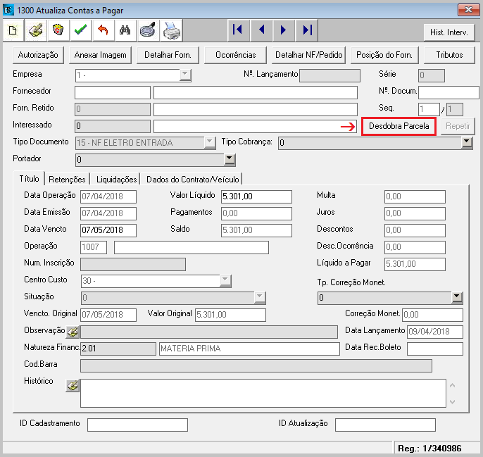483x457 pixels.
Task: Click the Juros value field
Action: click(415, 213)
